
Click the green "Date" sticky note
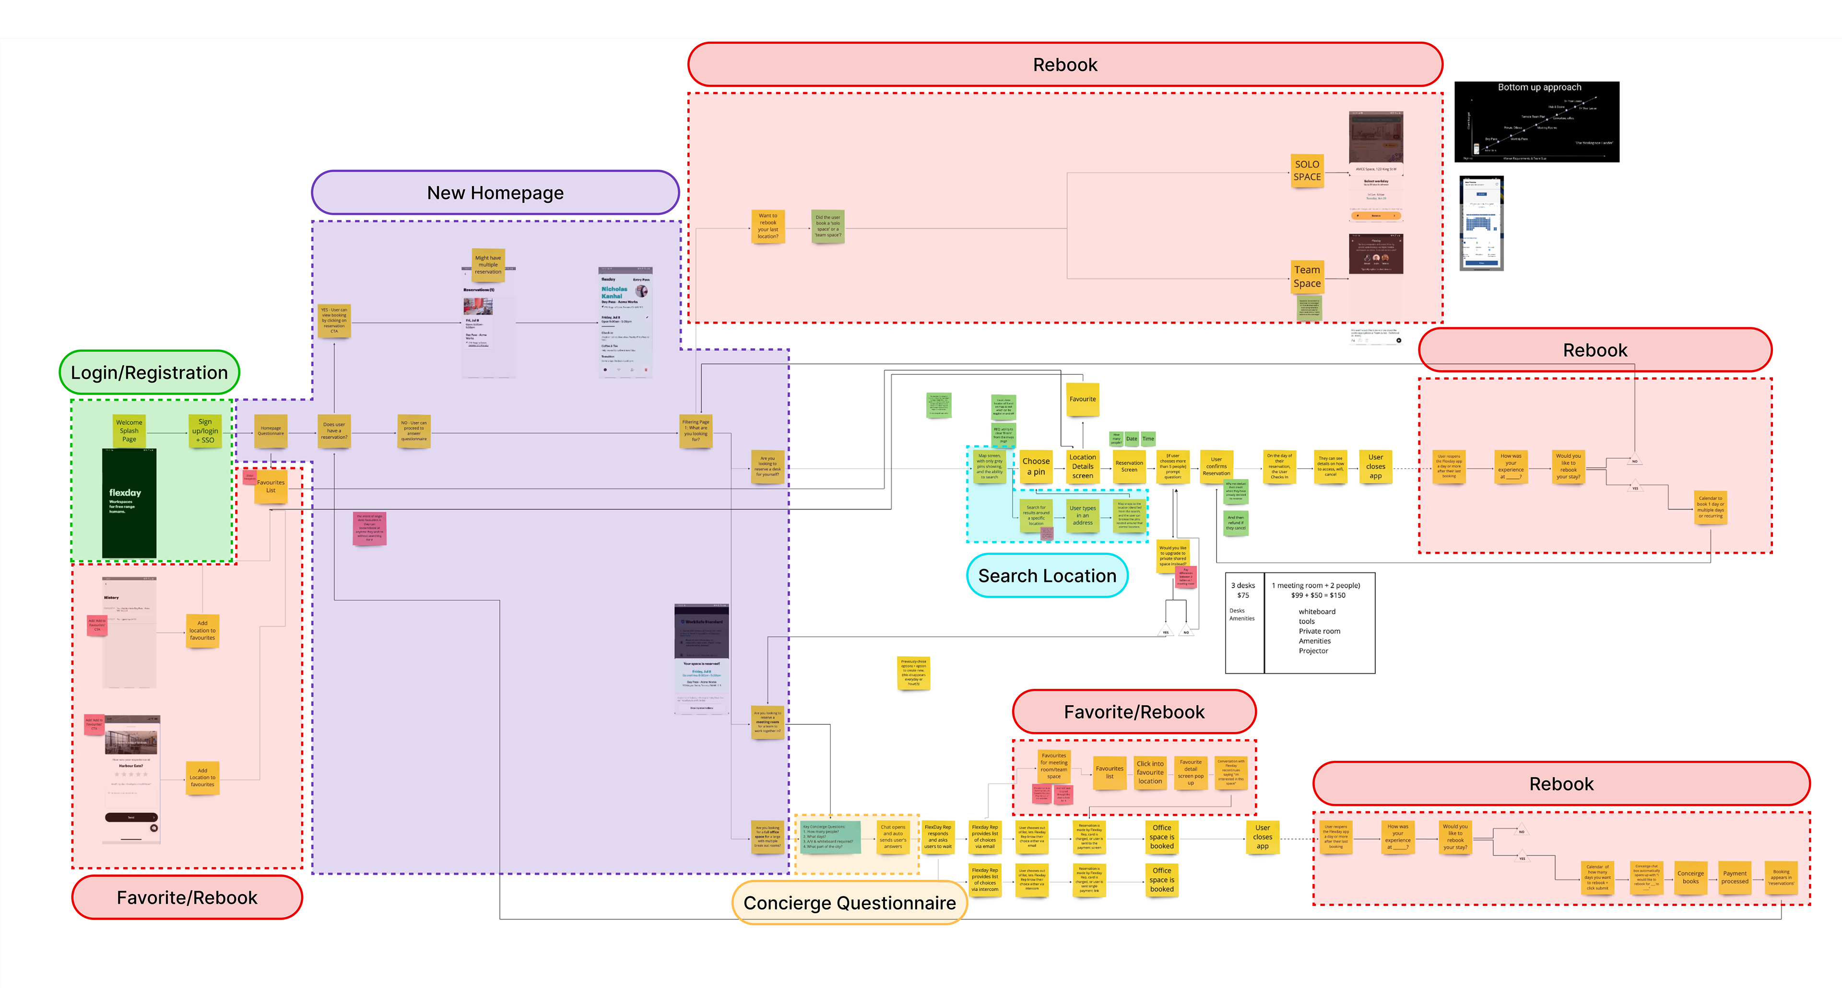click(1131, 439)
